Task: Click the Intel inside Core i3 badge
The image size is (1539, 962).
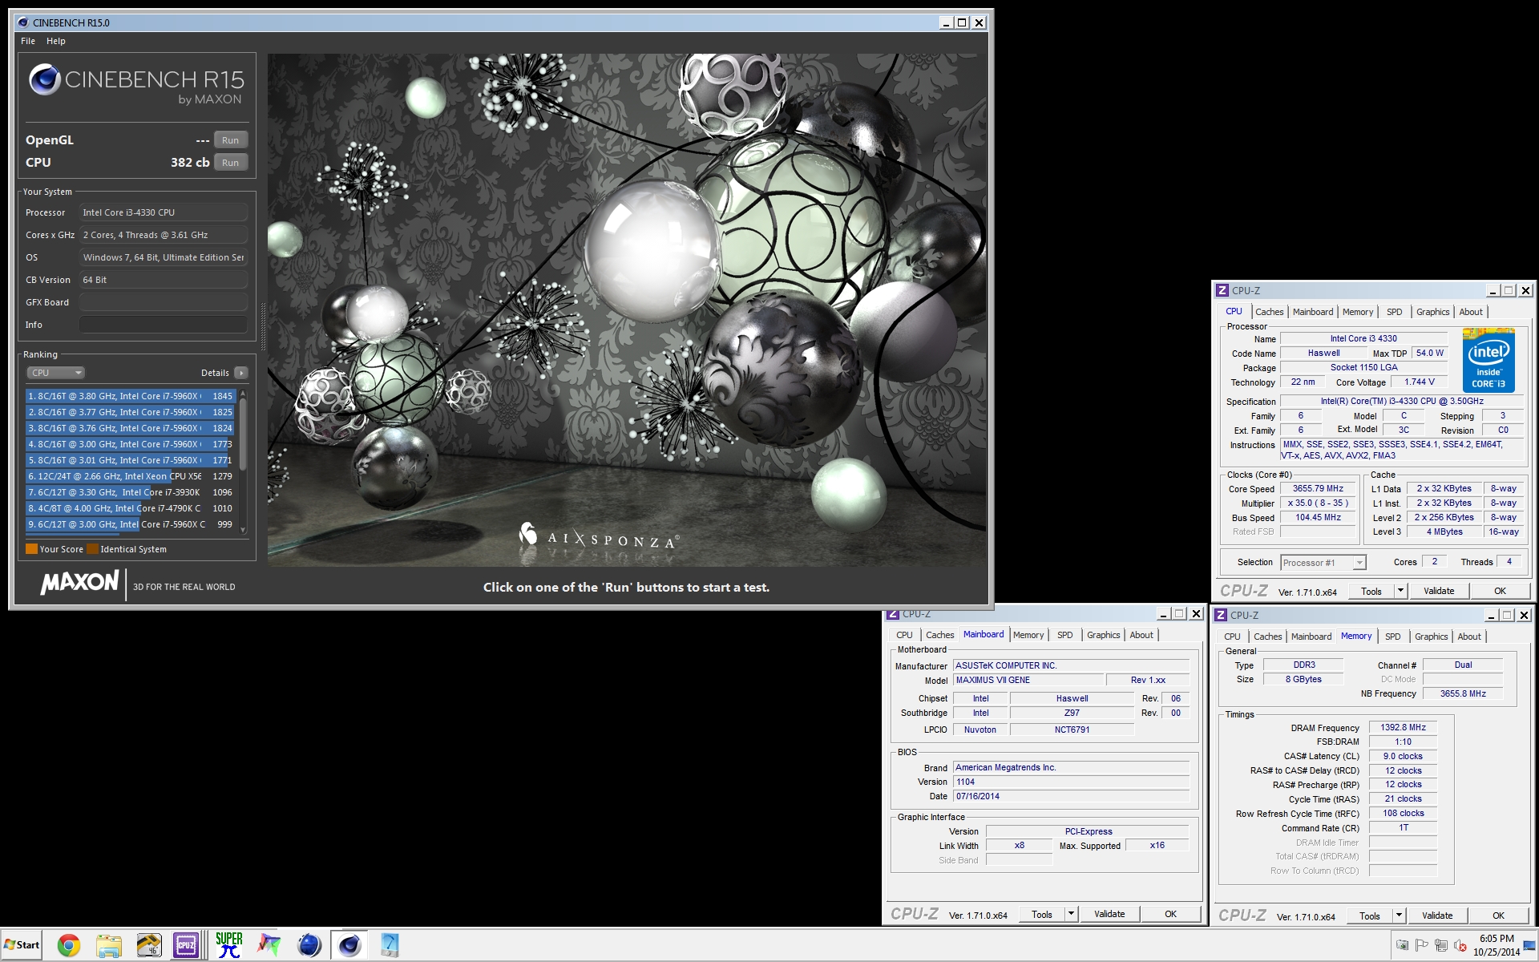Action: (1489, 359)
